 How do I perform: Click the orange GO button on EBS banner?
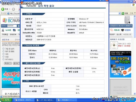click(x=125, y=73)
